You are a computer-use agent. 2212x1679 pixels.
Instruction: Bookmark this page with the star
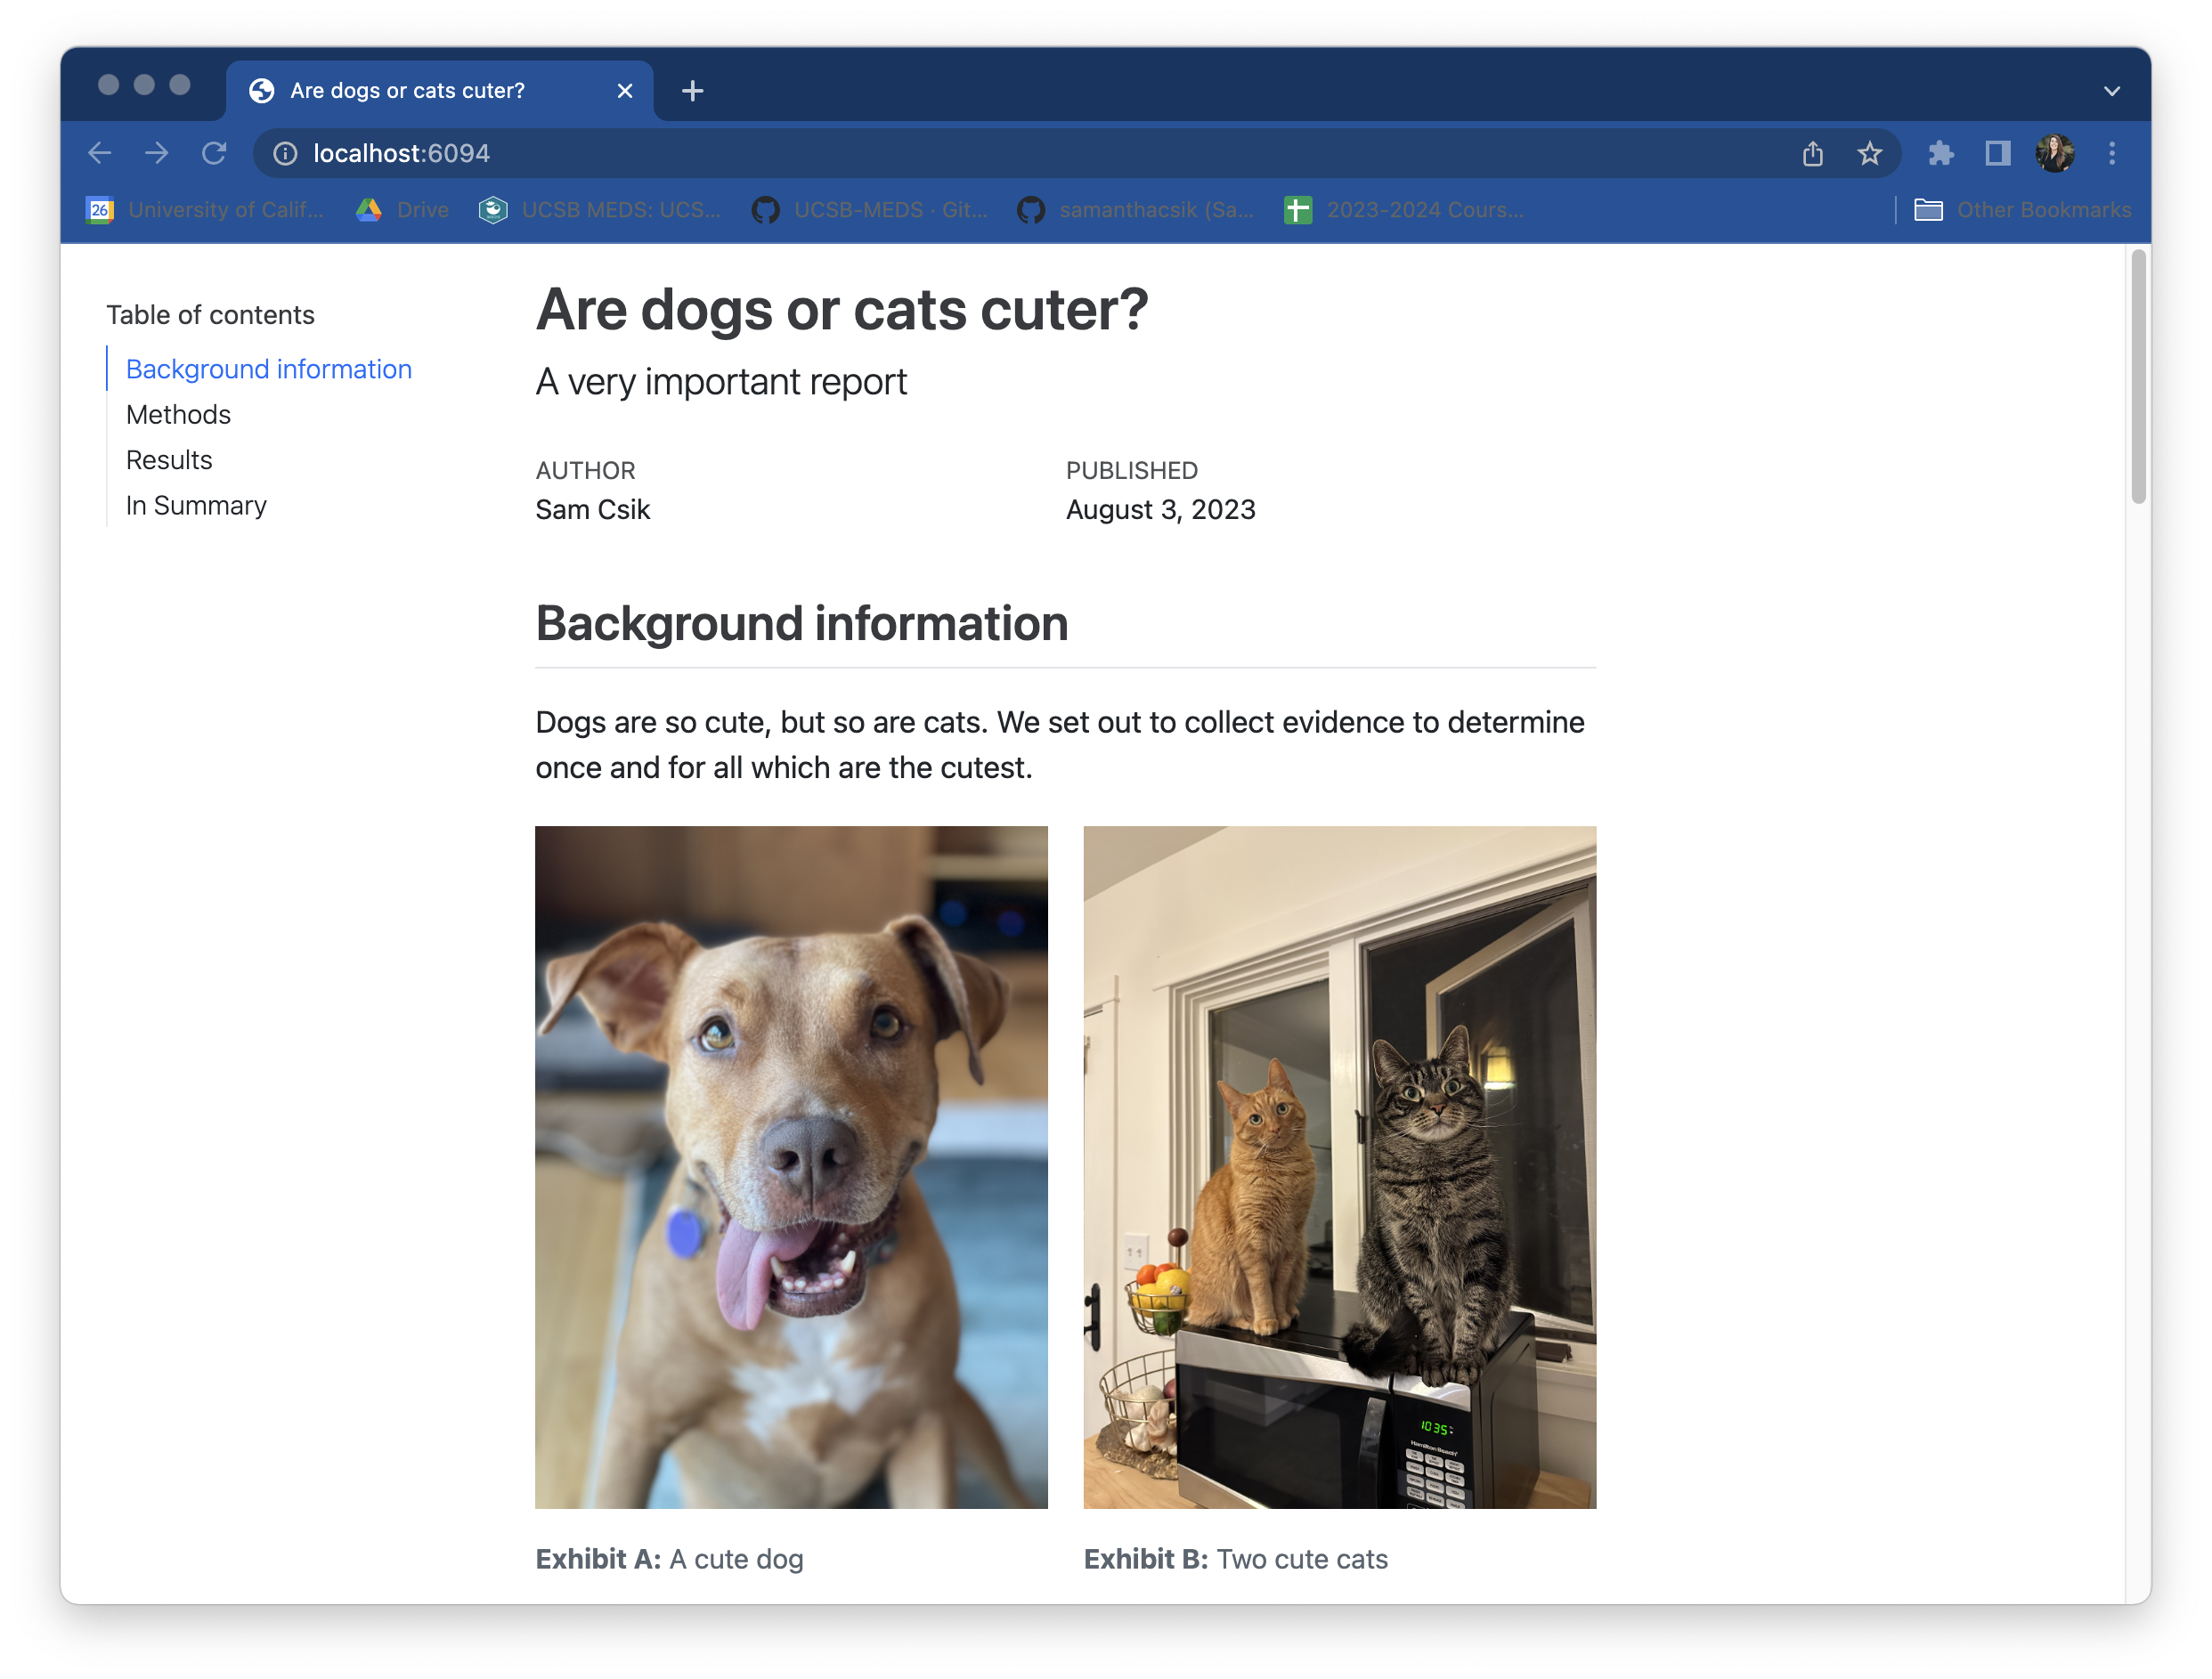point(1869,153)
